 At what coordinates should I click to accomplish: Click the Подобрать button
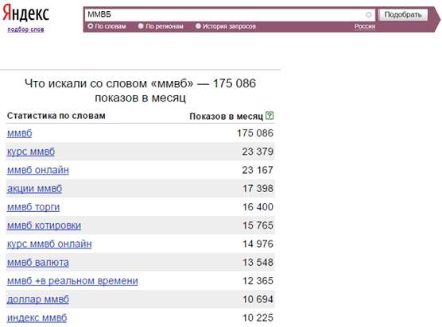click(x=403, y=14)
